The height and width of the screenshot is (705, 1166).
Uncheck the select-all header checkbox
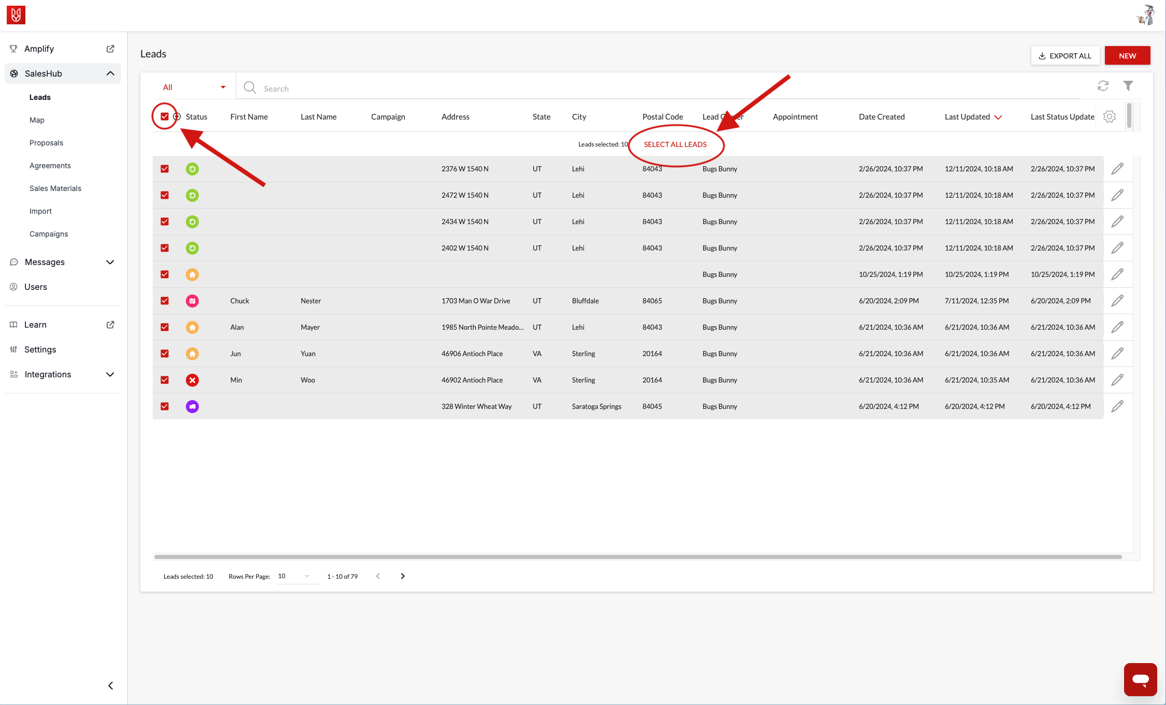(165, 116)
